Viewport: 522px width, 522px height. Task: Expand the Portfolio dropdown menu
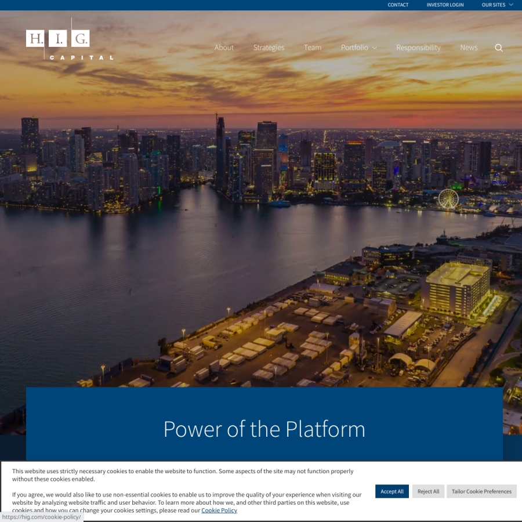[x=359, y=48]
